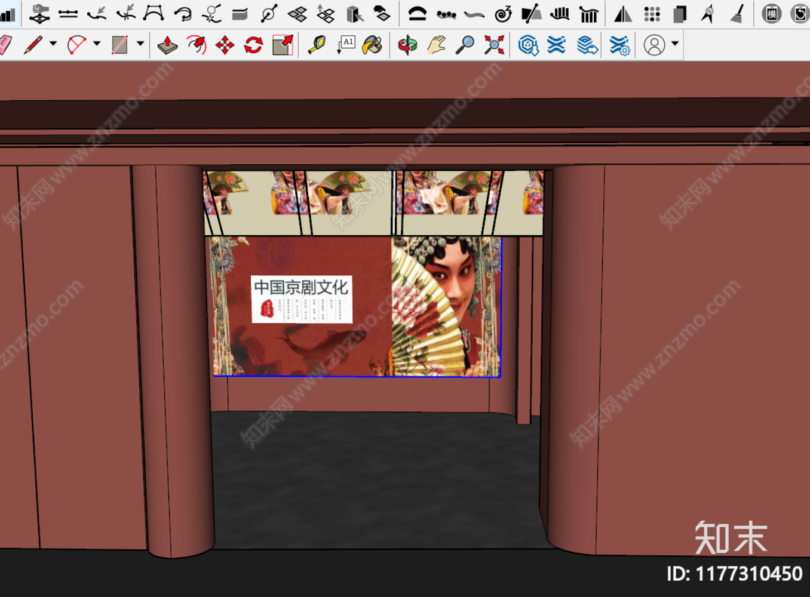Screen dimensions: 810x597
Task: Select the Zoom magnifier tool
Action: click(465, 45)
